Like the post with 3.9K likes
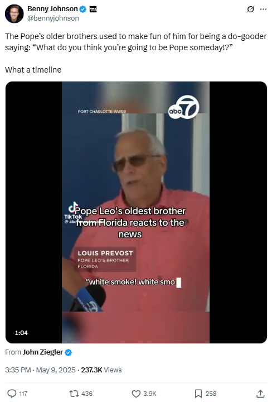The height and width of the screenshot is (402, 272). coord(144,394)
